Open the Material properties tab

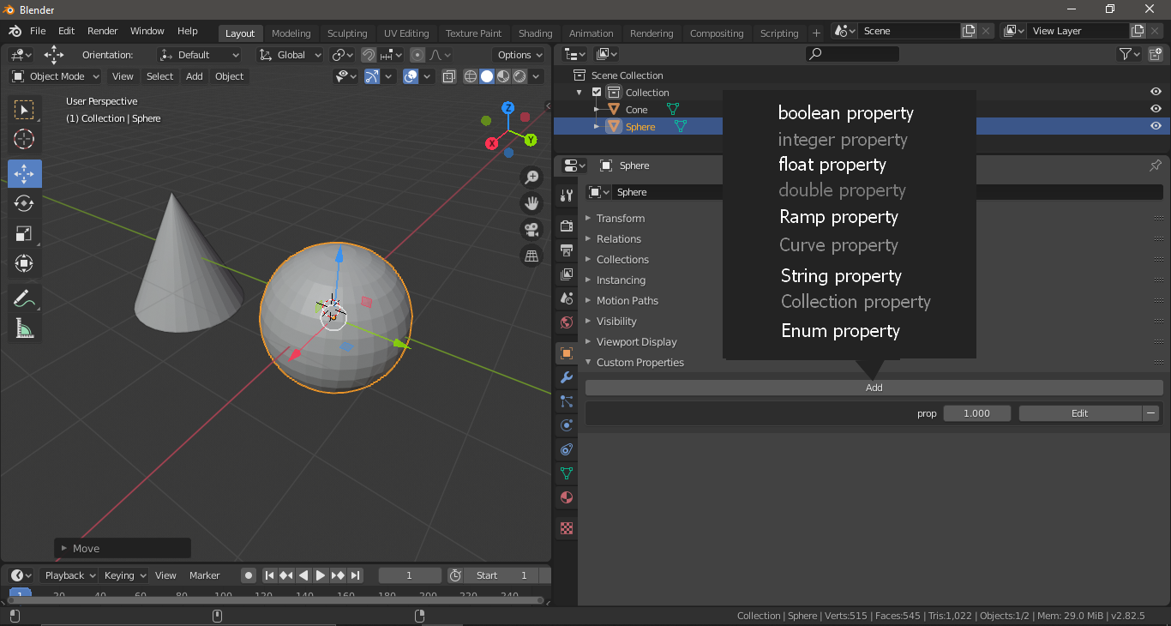566,497
